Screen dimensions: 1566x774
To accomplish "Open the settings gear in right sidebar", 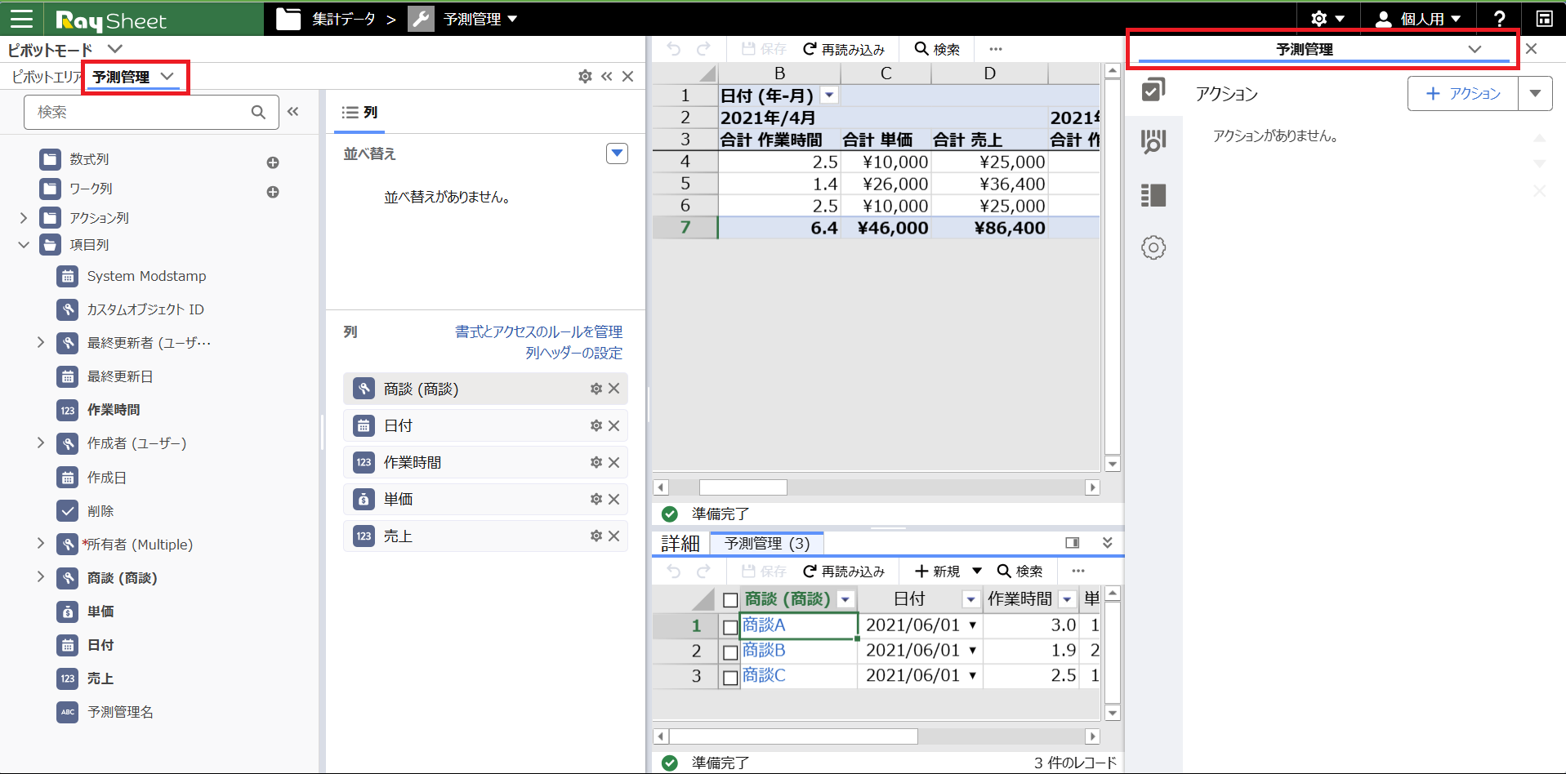I will tap(1153, 247).
